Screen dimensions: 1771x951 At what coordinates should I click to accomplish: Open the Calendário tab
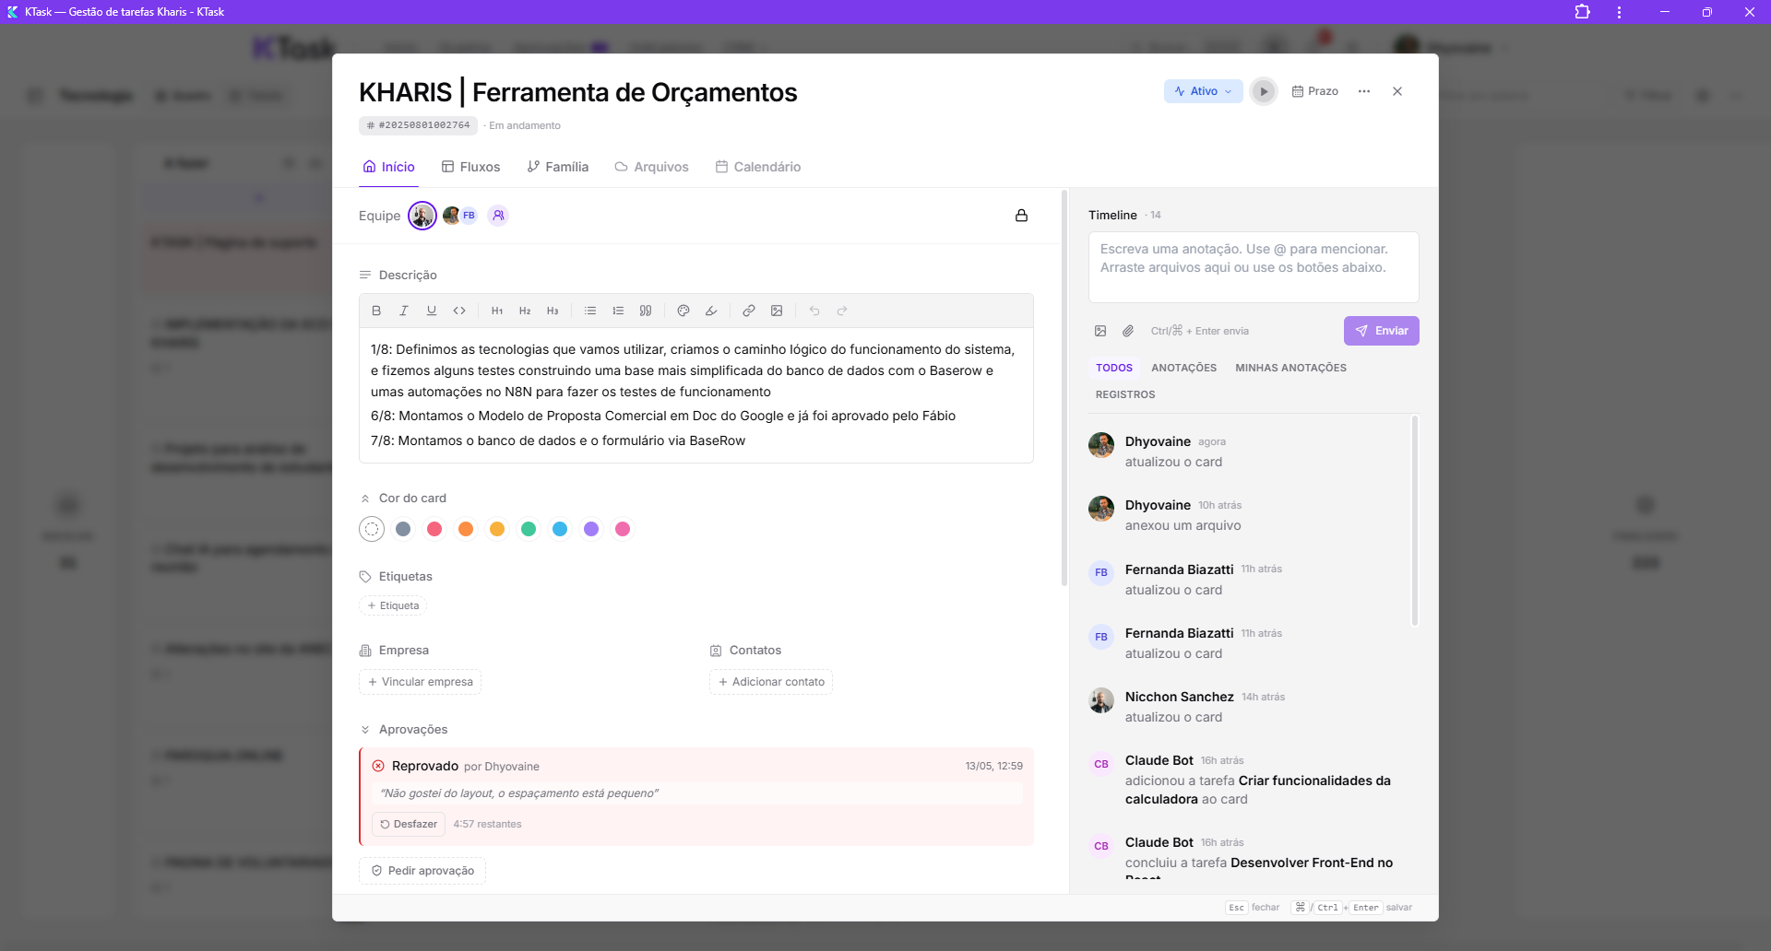pyautogui.click(x=757, y=167)
